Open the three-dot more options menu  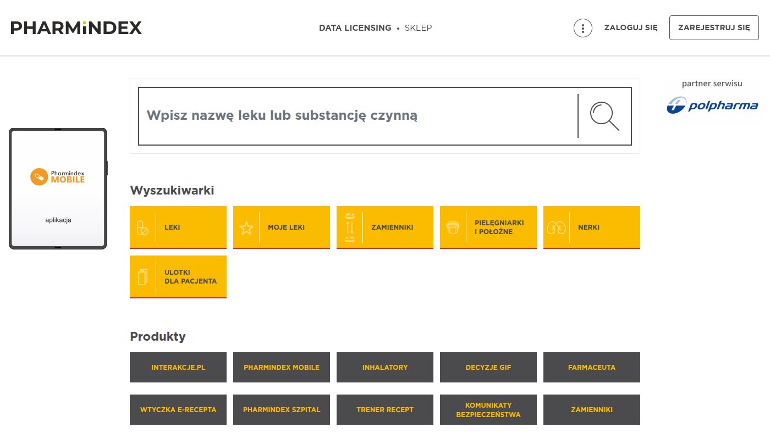582,27
